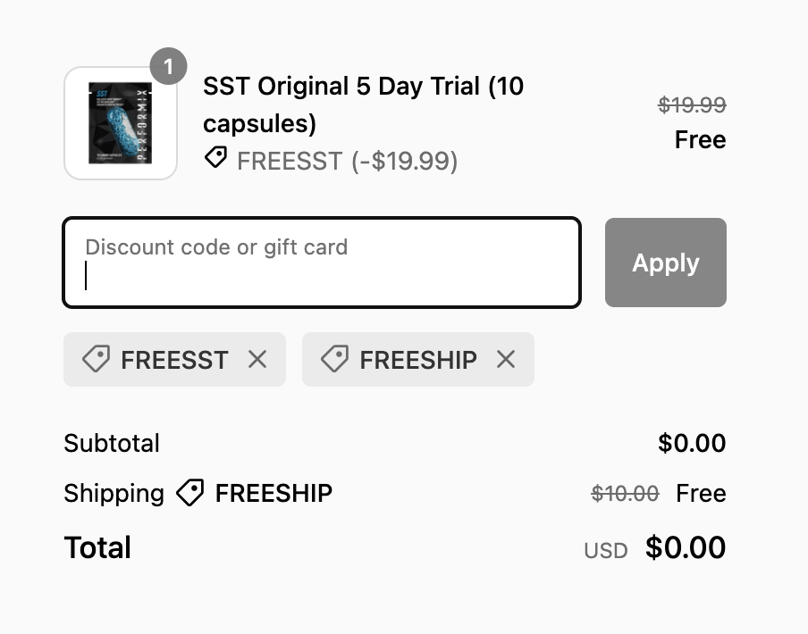Click the FREESHIP text in the Shipping row

pyautogui.click(x=274, y=494)
